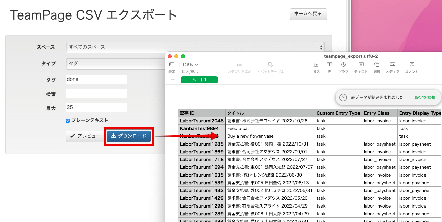This screenshot has width=442, height=222.
Task: Select title 賃金支払書: 外002 他店ミチコ 2022/05/31
Action: [270, 190]
